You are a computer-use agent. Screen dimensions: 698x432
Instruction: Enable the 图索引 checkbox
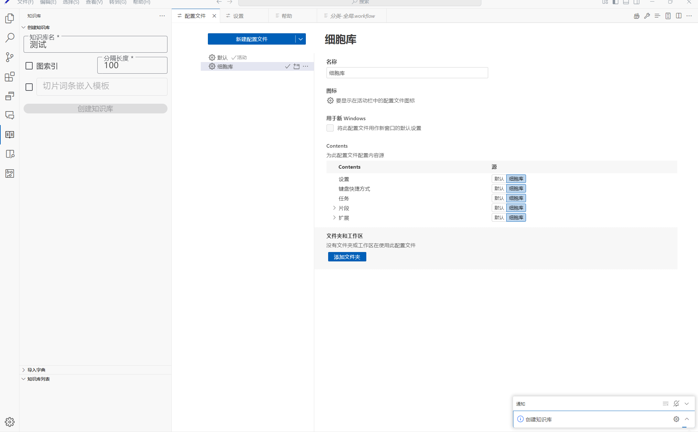[29, 66]
